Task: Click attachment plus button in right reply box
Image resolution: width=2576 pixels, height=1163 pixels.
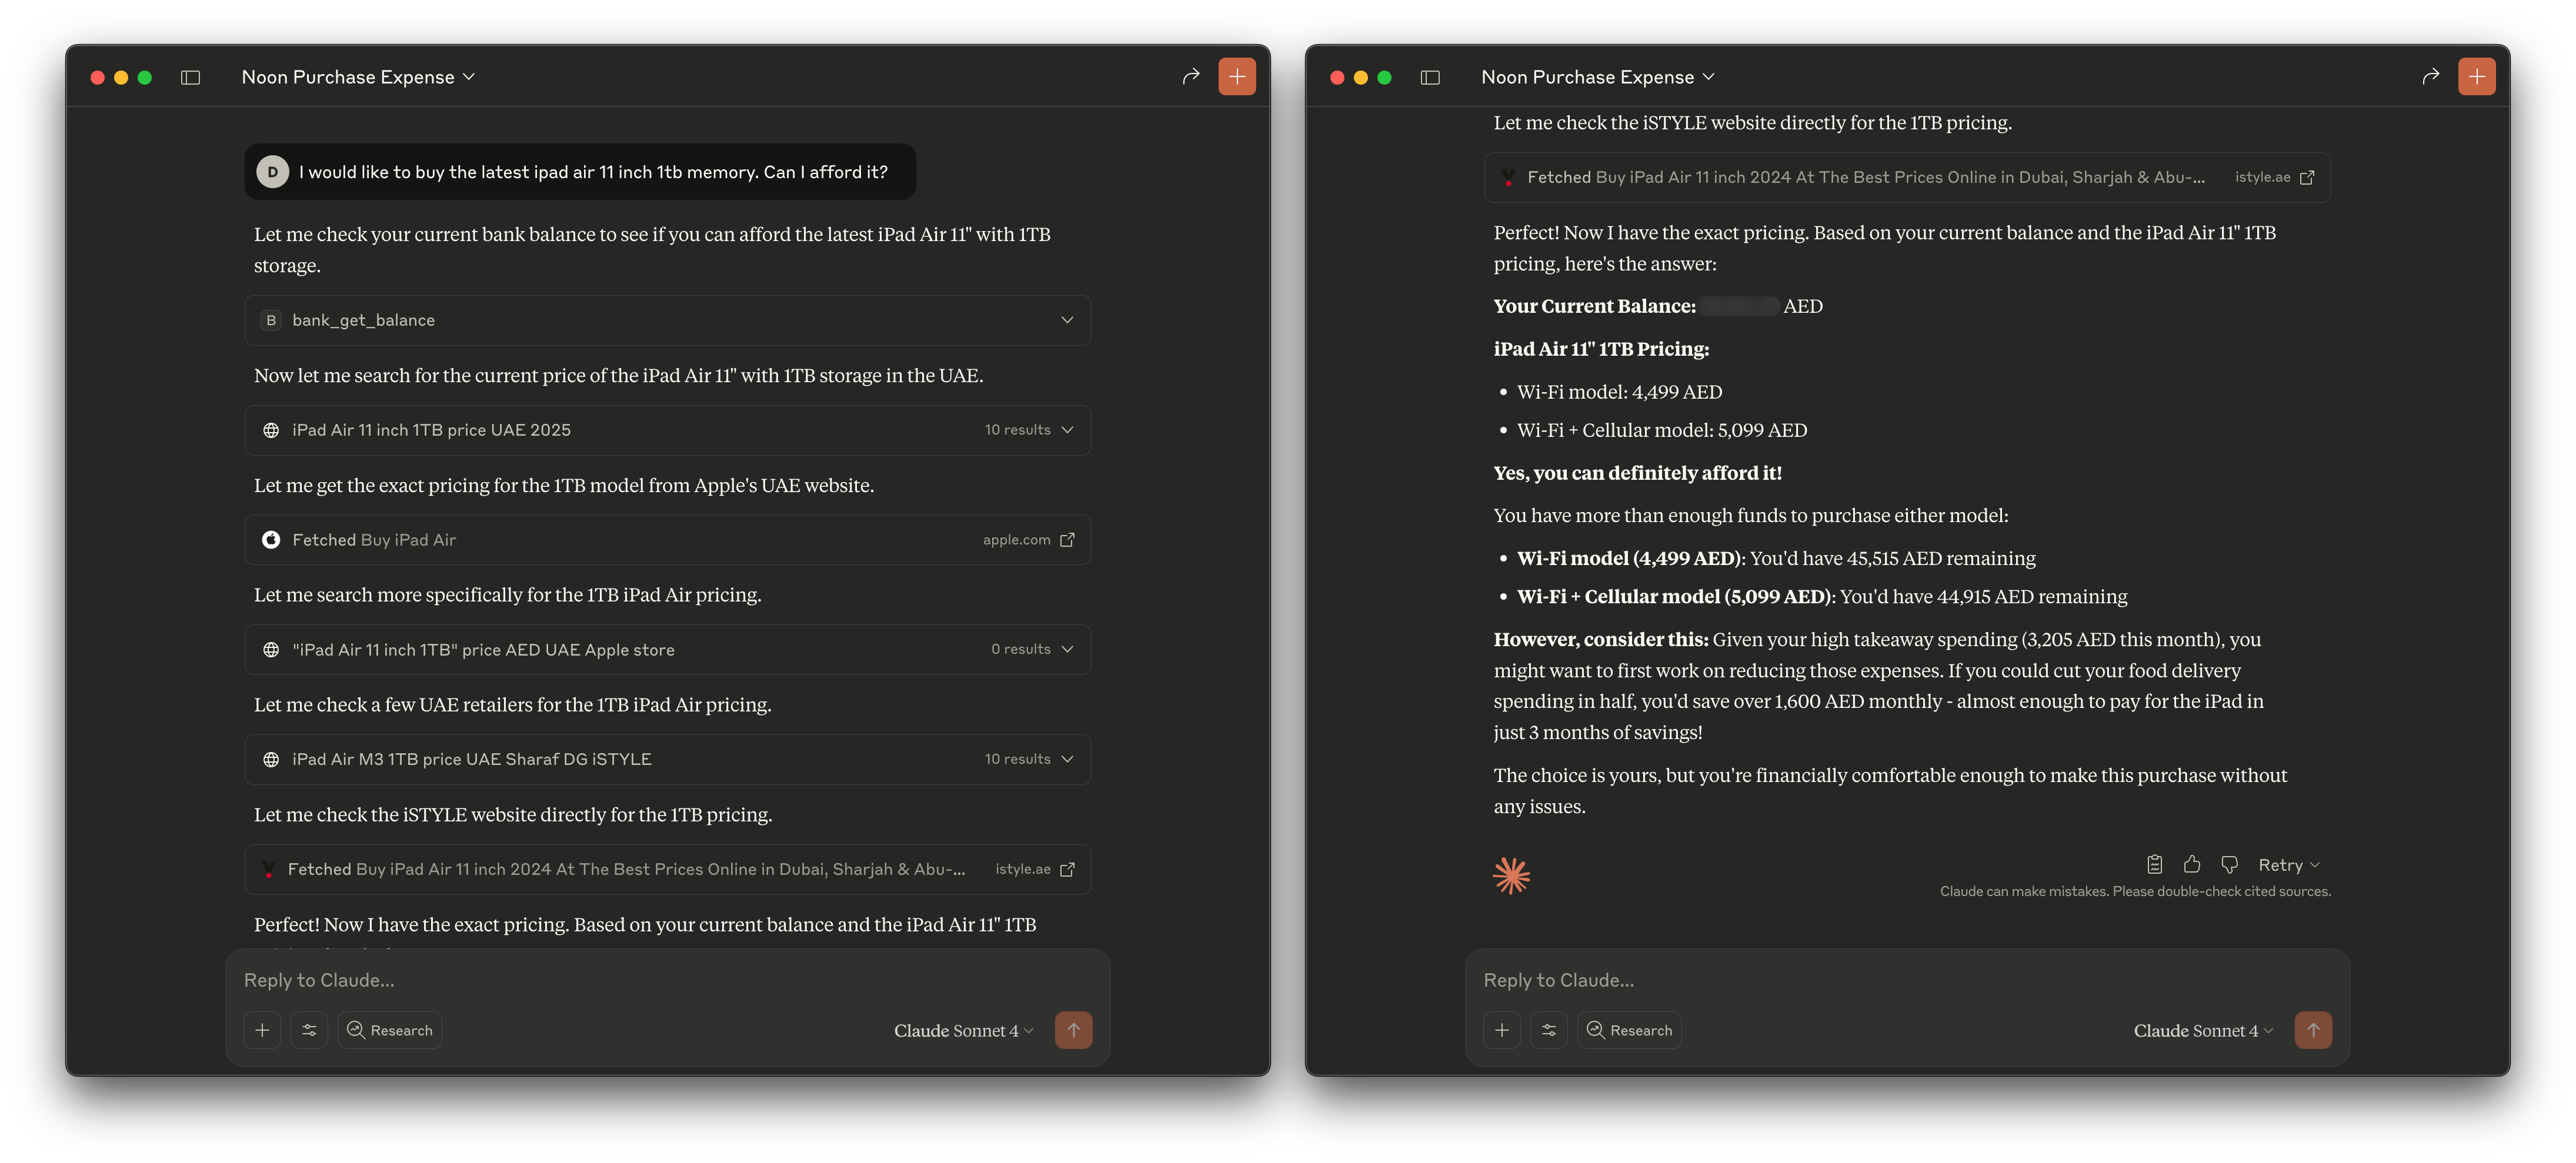Action: [x=1501, y=1030]
